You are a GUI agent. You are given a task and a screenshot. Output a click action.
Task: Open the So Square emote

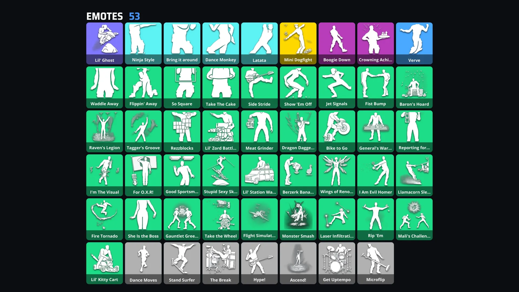tap(182, 87)
